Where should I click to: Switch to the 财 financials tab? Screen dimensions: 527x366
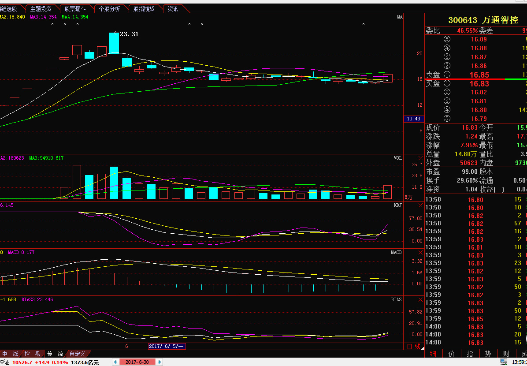click(506, 354)
